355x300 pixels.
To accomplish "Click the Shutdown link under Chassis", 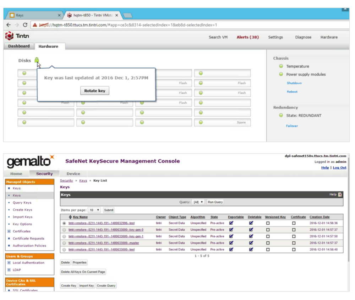I will pos(294,83).
